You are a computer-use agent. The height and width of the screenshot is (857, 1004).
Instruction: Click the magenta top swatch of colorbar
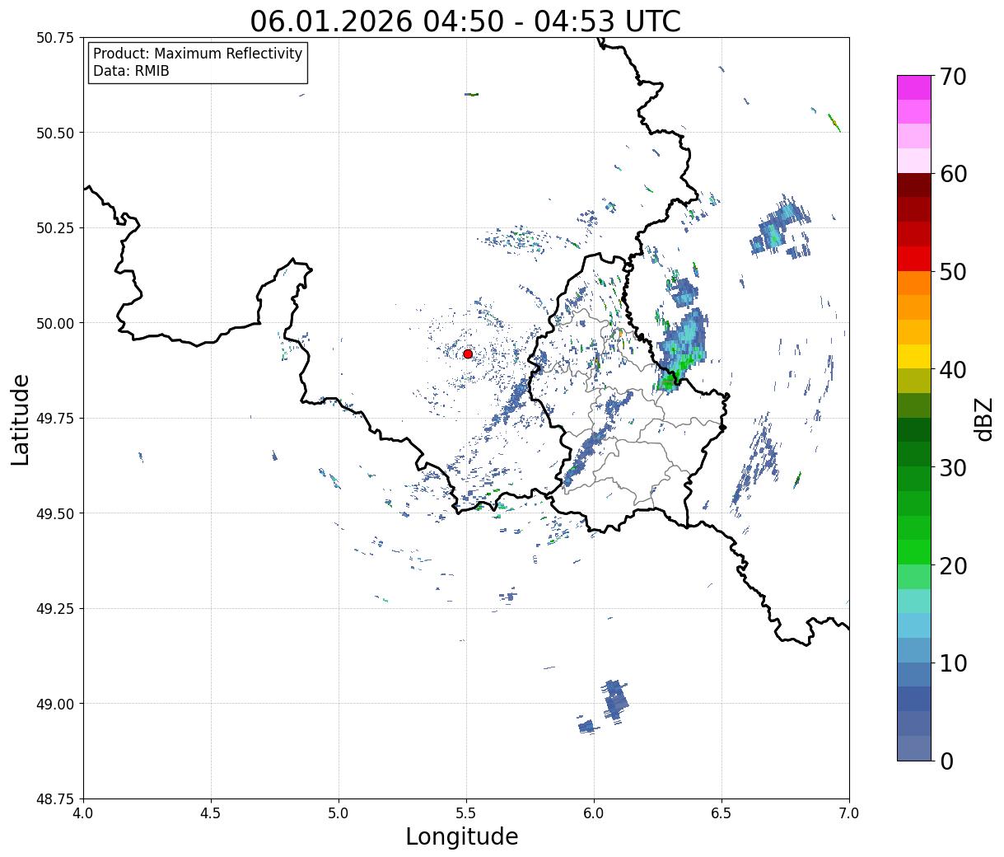tap(914, 87)
